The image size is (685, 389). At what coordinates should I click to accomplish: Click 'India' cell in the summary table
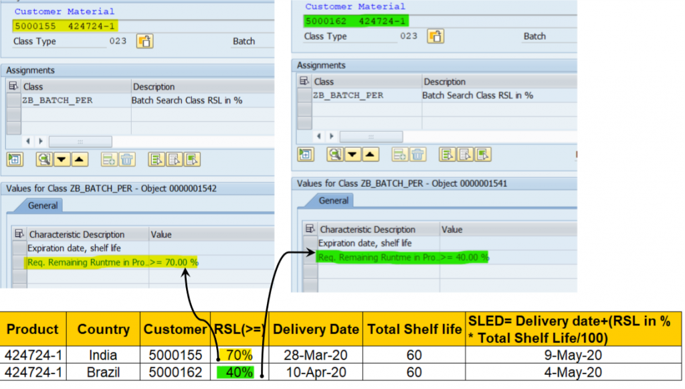click(103, 355)
